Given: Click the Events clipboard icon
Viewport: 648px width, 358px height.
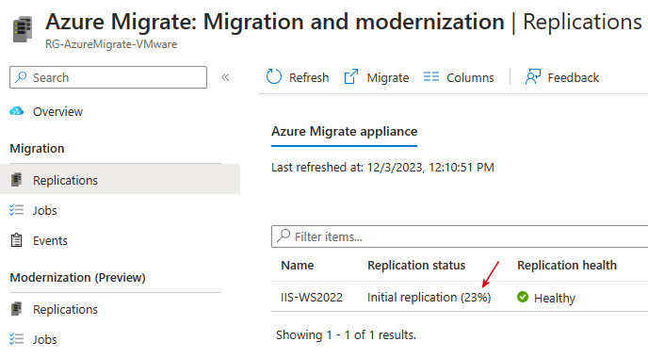Looking at the screenshot, I should coord(17,240).
